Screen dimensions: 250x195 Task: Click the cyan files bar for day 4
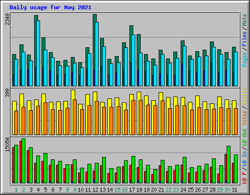click(38, 53)
